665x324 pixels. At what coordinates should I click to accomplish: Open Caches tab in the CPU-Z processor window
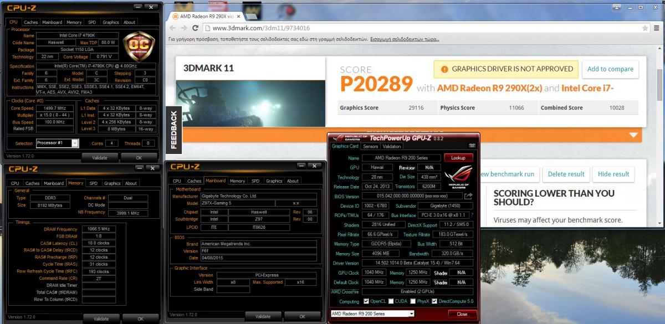[31, 22]
